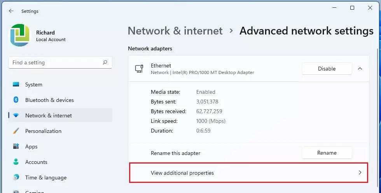Click the Personalization paintbrush icon

pyautogui.click(x=16, y=131)
